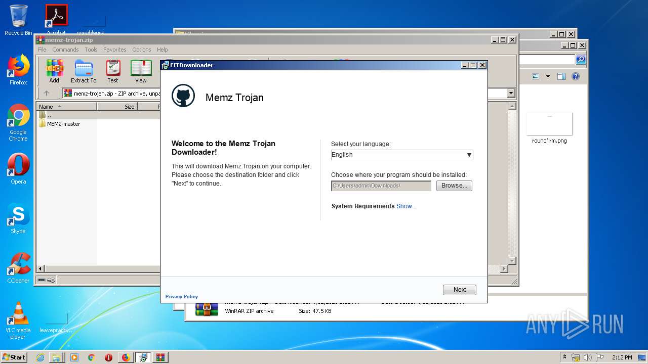Image resolution: width=648 pixels, height=364 pixels.
Task: Click the WinRAR ZIP archive icon in details pane
Action: point(207,309)
